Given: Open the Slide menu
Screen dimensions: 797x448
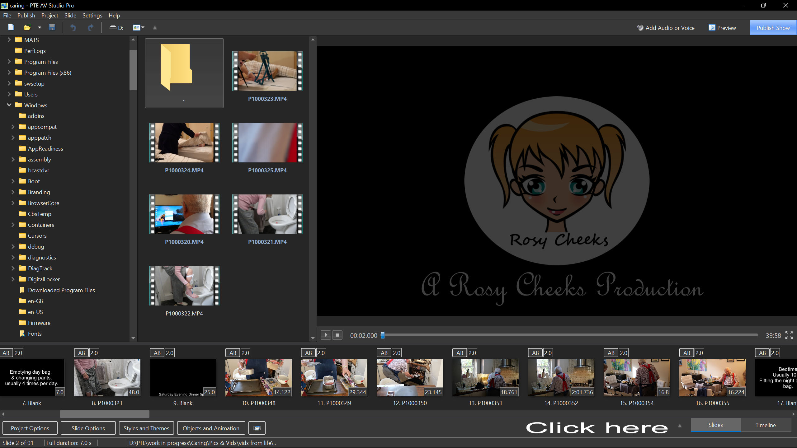Looking at the screenshot, I should point(70,15).
